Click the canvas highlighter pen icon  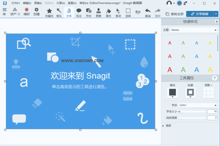(80, 106)
